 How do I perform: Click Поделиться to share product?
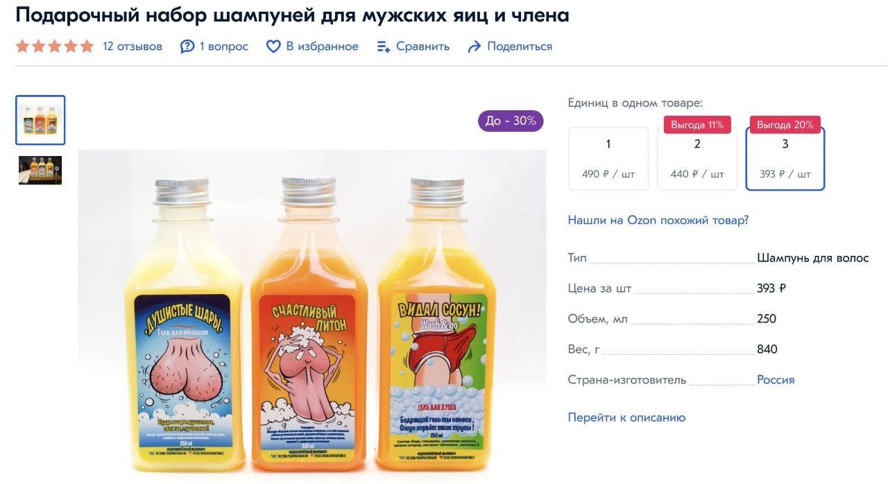520,46
